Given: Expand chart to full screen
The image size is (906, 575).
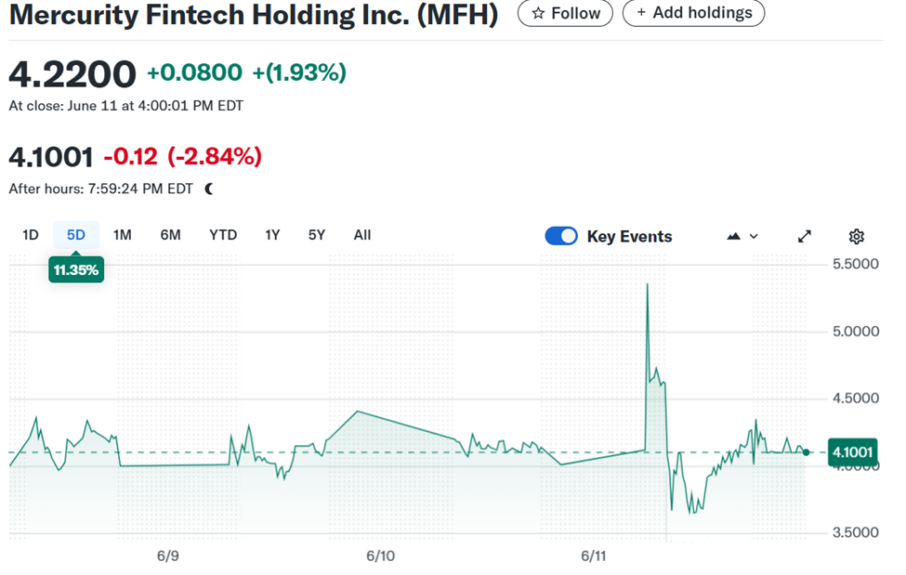Looking at the screenshot, I should 805,236.
